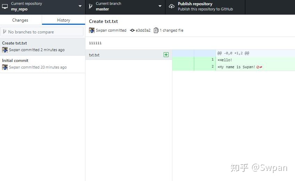Focus the No branches to compare field
295x181 pixels.
pos(42,32)
